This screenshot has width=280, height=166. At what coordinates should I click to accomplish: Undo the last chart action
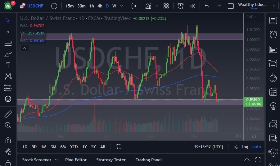click(207, 6)
